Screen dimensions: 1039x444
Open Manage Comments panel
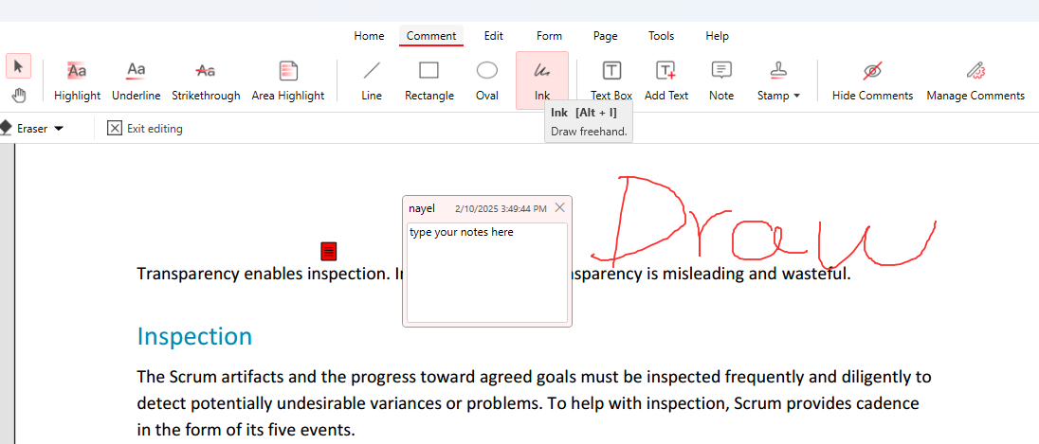pyautogui.click(x=975, y=80)
